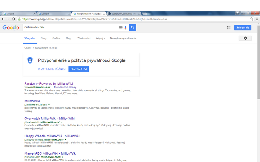Click Tłumaczenie strony link

coord(65,87)
